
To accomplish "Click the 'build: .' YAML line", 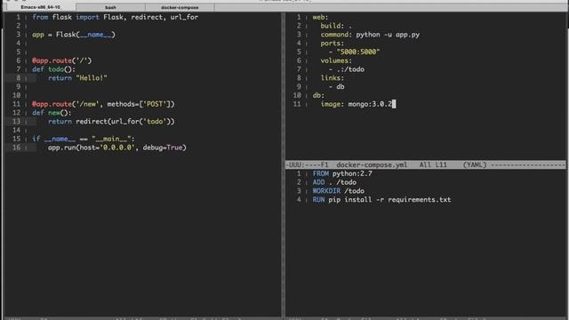I will [336, 26].
